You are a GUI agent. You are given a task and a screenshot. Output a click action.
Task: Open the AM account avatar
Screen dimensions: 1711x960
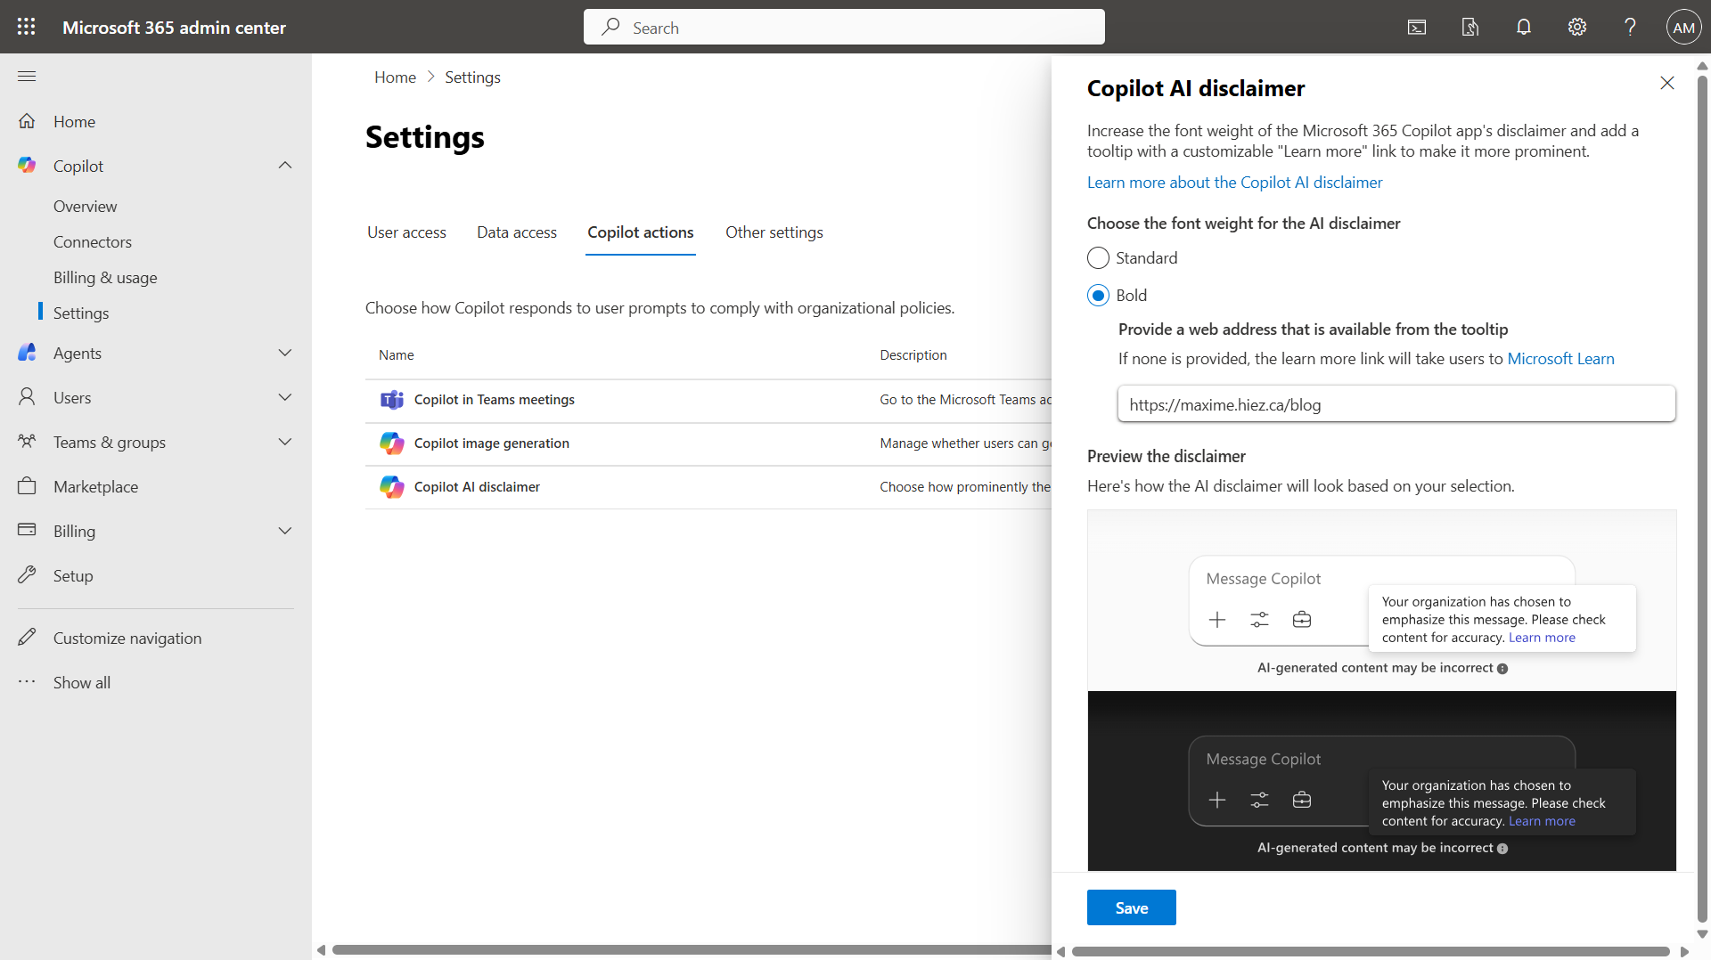[x=1683, y=27]
